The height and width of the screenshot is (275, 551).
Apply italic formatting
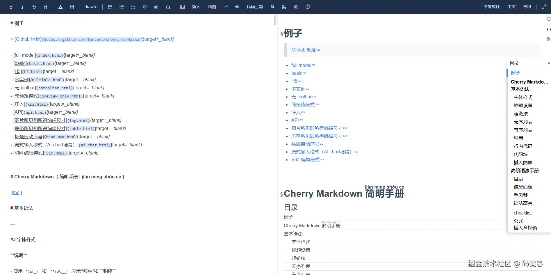(23, 7)
